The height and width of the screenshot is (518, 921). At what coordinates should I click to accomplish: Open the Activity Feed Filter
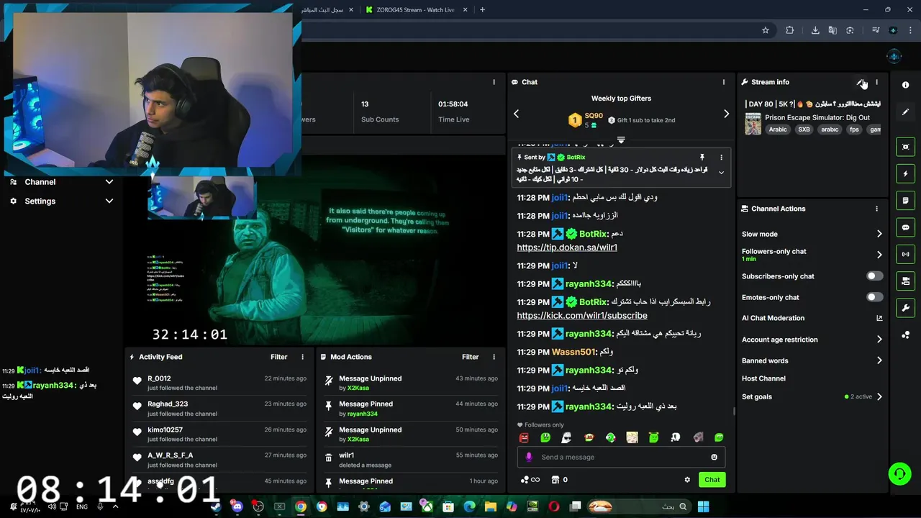278,357
